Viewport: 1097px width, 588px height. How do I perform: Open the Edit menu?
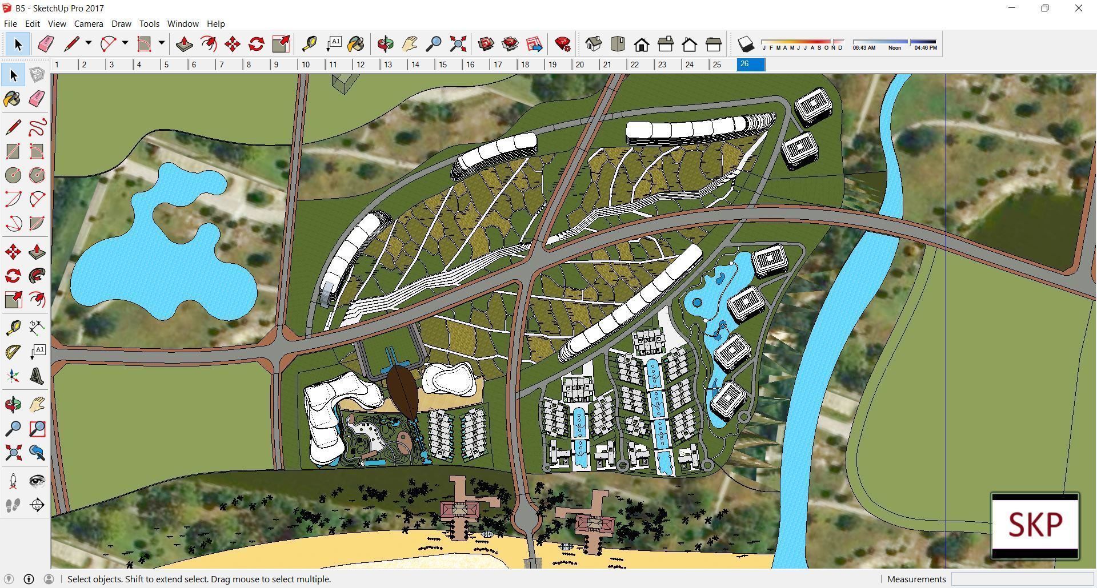click(32, 23)
